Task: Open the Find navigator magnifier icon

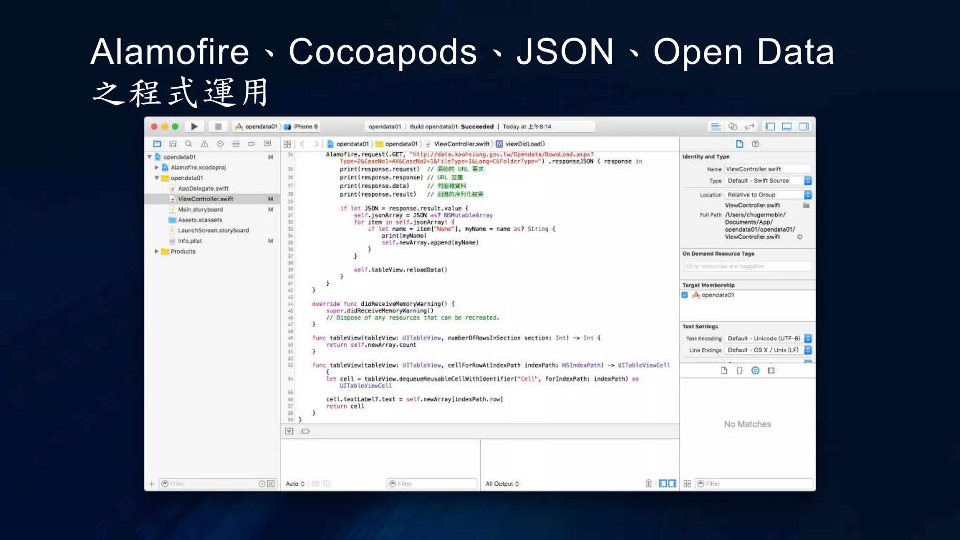Action: pyautogui.click(x=188, y=144)
